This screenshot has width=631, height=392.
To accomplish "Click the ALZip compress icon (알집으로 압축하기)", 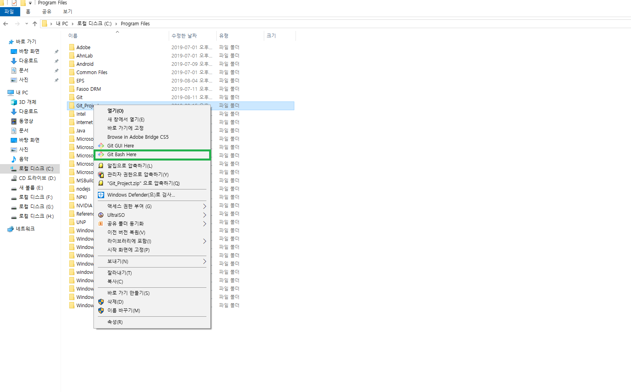I will tap(101, 166).
